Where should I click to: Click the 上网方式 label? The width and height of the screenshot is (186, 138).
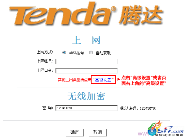pos(45,52)
